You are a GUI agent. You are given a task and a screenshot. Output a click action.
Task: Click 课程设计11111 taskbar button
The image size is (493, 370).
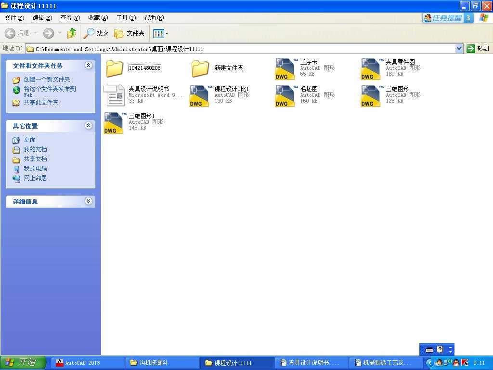tap(237, 363)
